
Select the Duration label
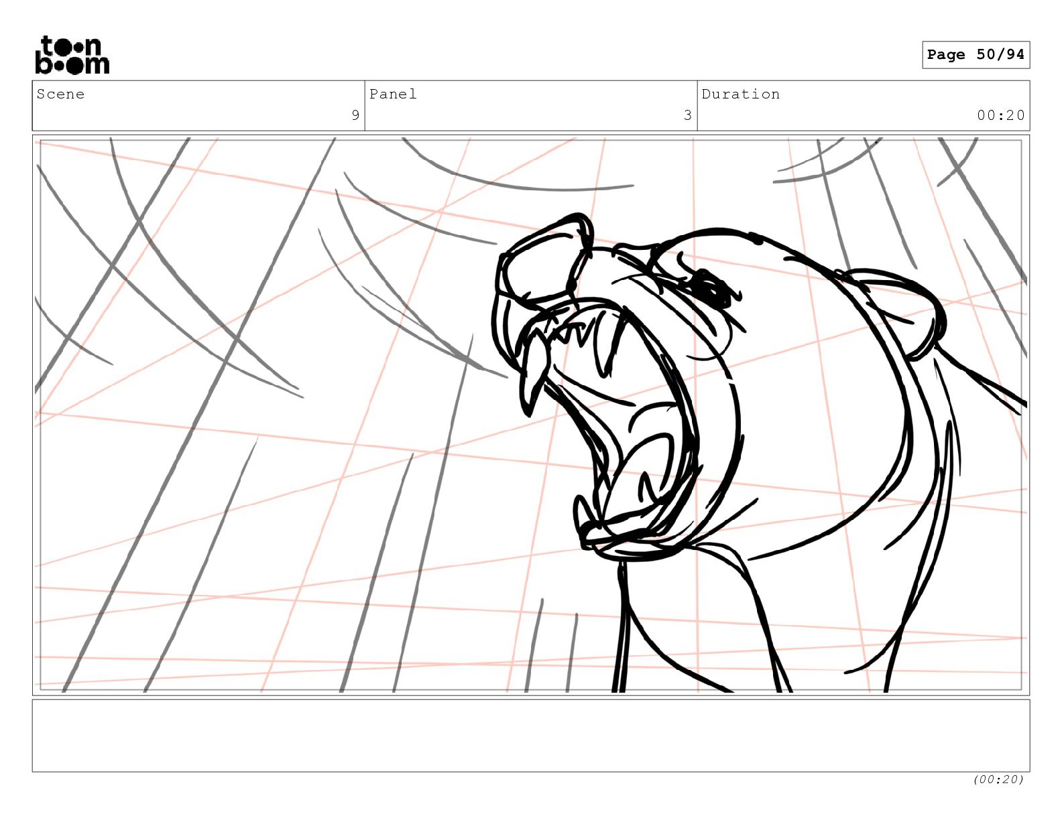(741, 94)
